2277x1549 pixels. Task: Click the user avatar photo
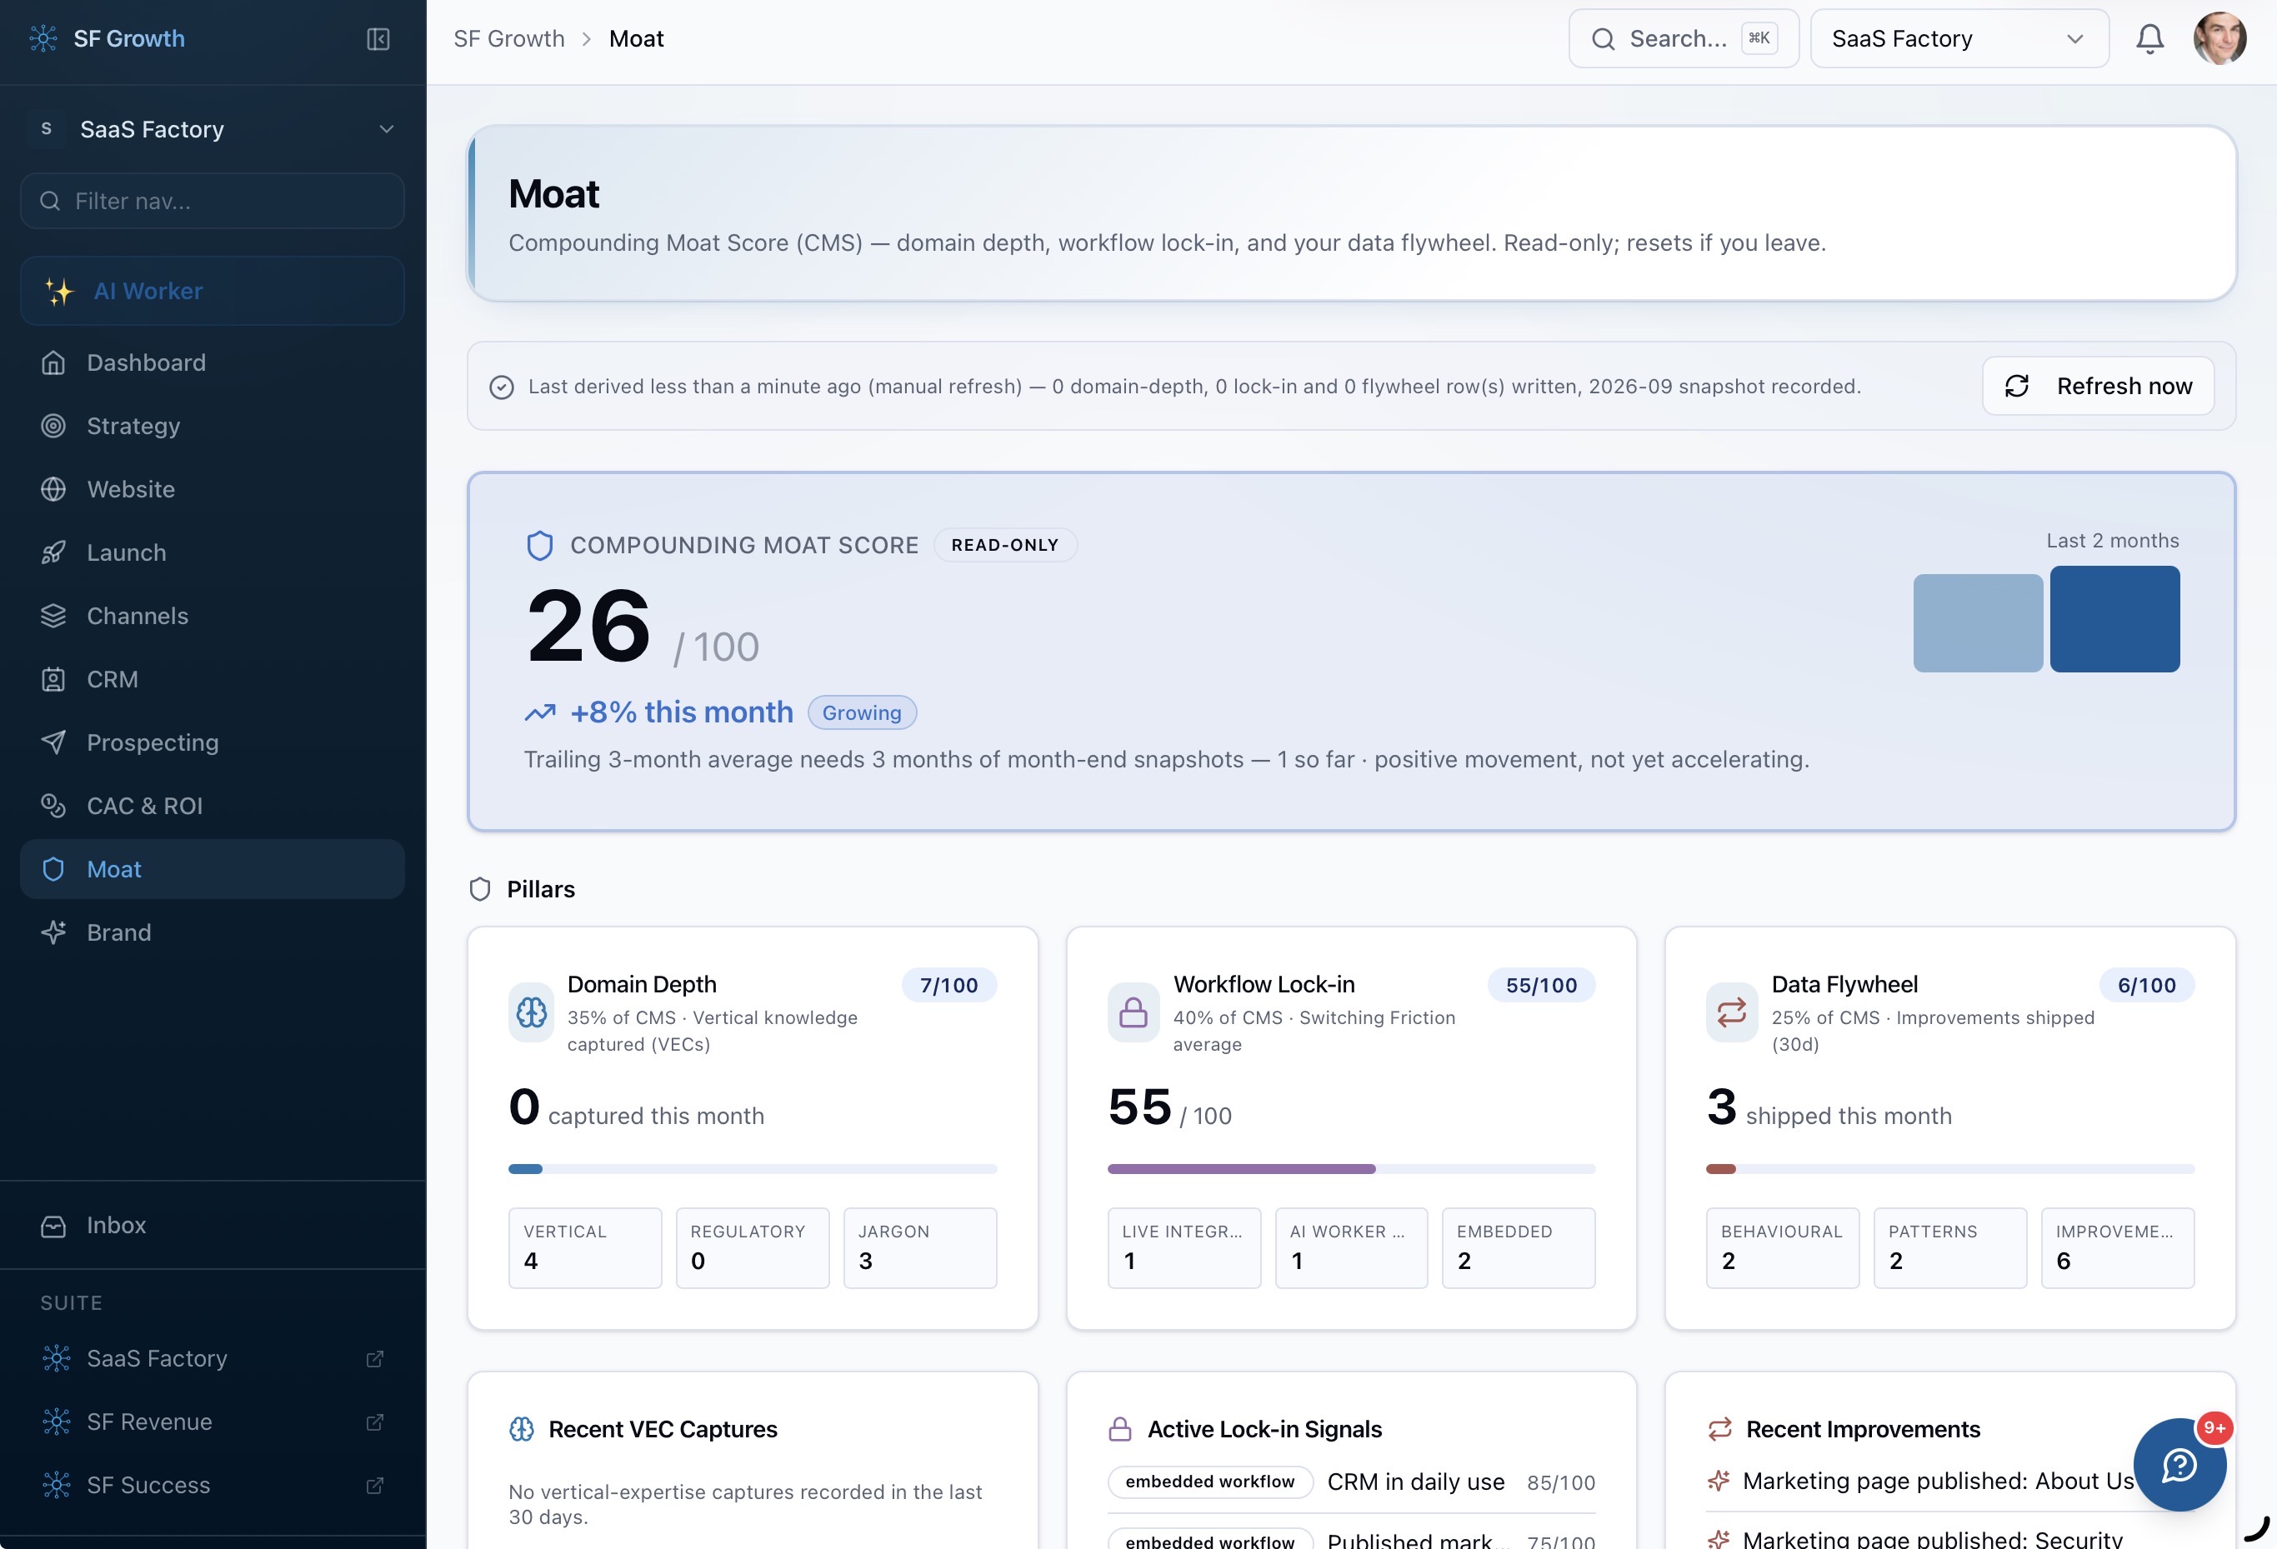(x=2219, y=39)
